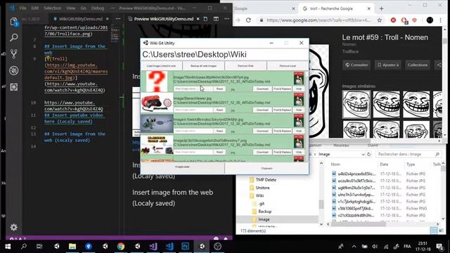
Task: Open Task View from taskbar
Action: (39, 246)
